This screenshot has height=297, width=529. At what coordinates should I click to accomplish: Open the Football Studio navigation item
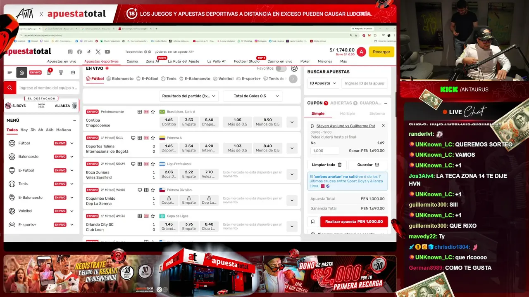[x=247, y=61]
